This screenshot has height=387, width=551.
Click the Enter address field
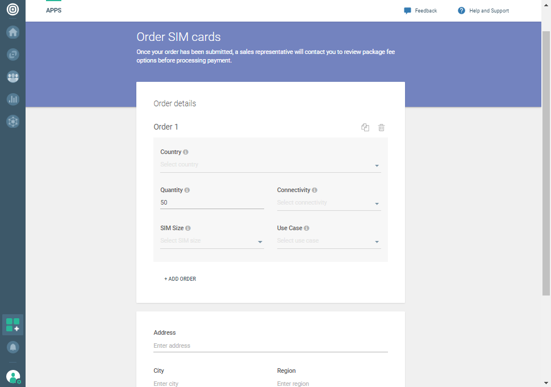(x=270, y=346)
